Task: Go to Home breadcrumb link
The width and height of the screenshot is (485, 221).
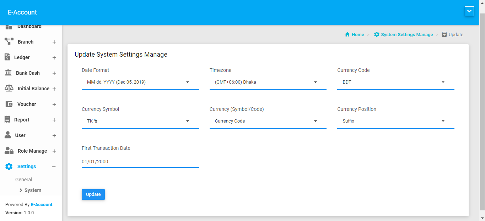Action: pos(357,35)
